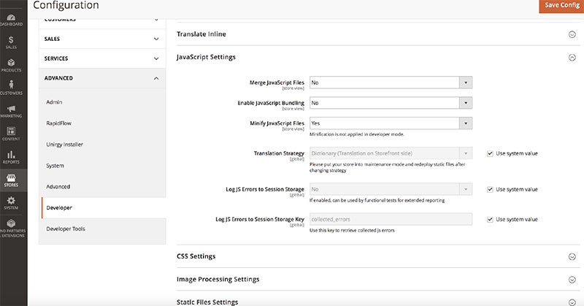Uncheck Use system value for Session Storage Key

(490, 219)
